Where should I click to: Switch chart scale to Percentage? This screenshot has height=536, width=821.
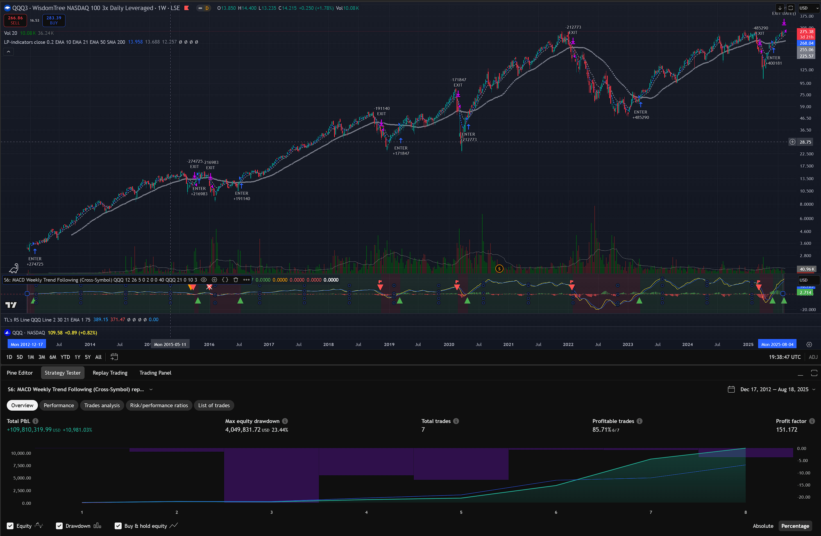[795, 526]
